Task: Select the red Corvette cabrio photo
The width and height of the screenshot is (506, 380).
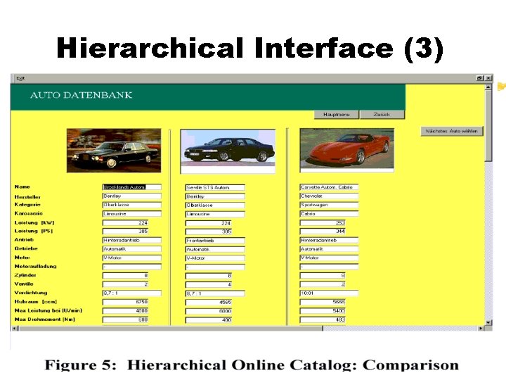Action: point(347,151)
